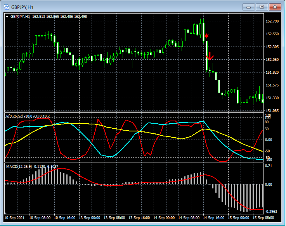The width and height of the screenshot is (286, 226).
Task: Click the red star sell signal marker
Action: coord(206,36)
